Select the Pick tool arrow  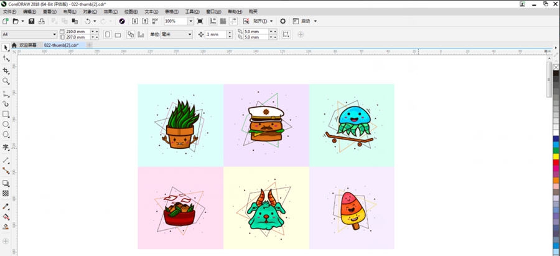coord(6,47)
